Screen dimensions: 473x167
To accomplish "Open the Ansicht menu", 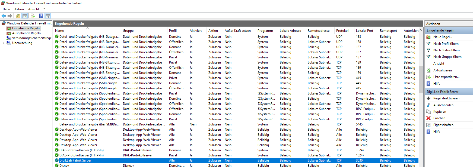I will tap(34, 9).
